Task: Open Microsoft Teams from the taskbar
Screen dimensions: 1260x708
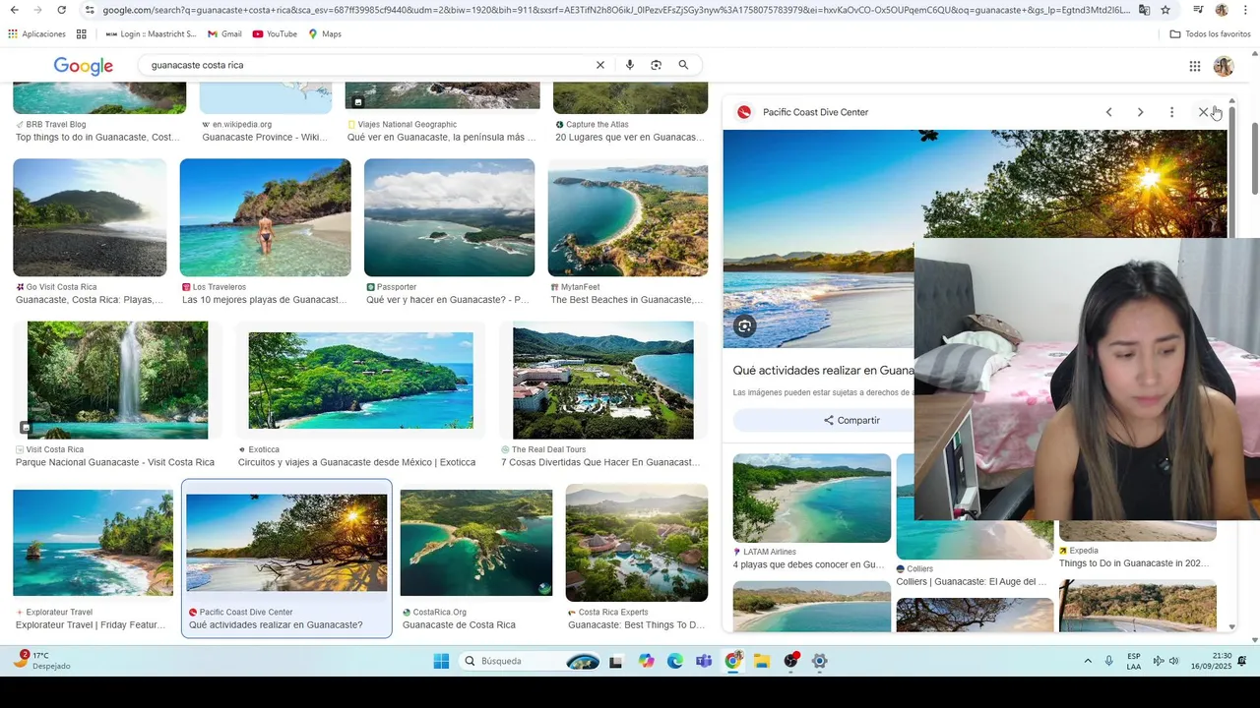Action: (x=704, y=661)
